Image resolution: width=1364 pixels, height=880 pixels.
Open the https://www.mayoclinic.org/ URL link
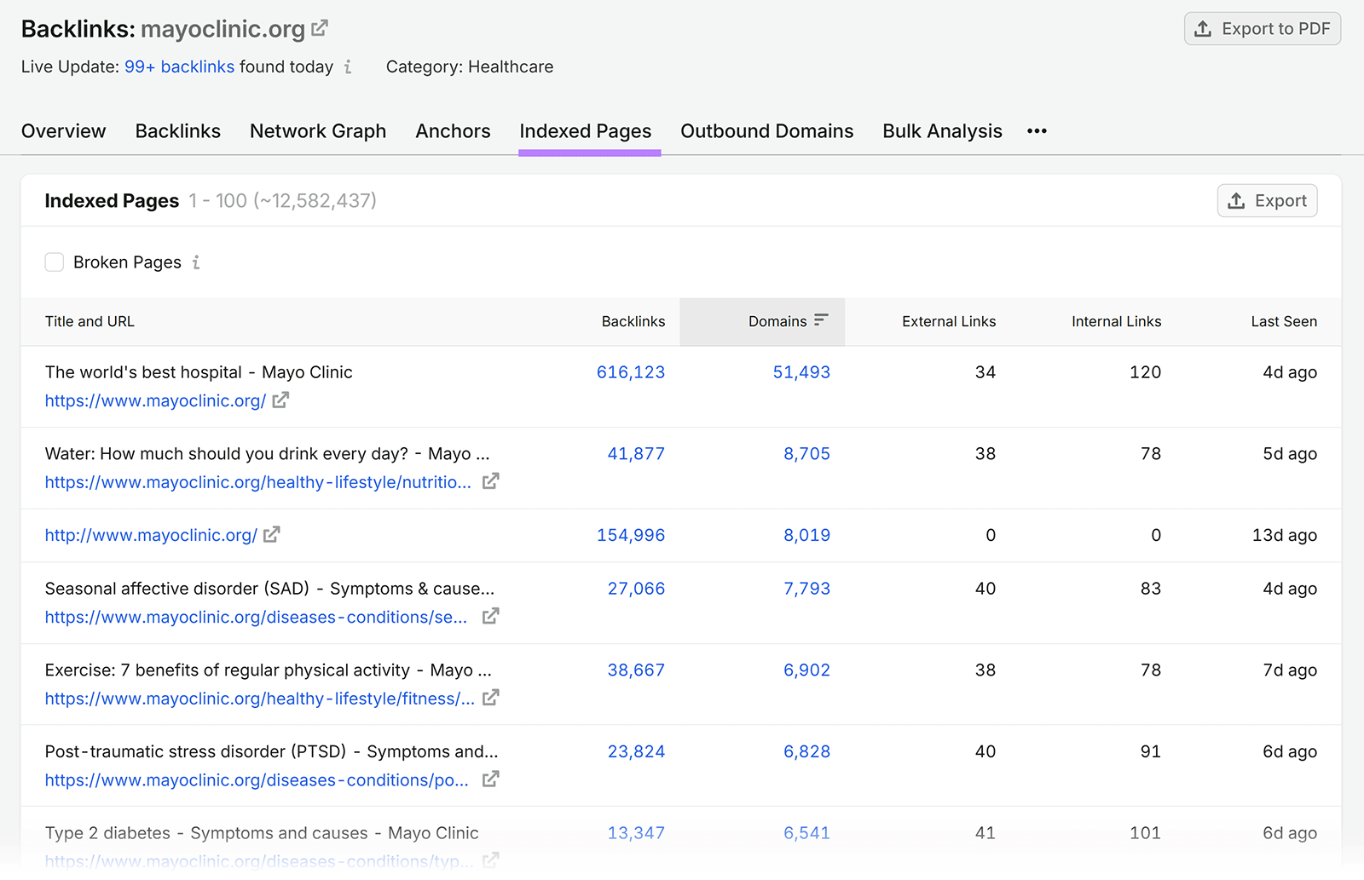155,400
